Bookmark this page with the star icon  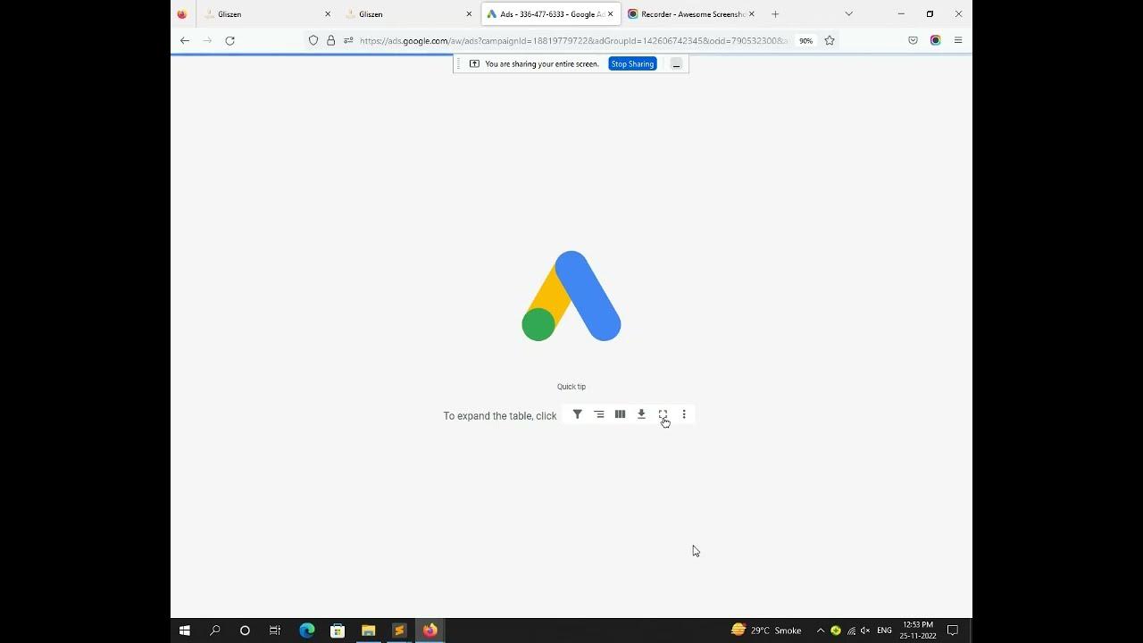point(830,40)
